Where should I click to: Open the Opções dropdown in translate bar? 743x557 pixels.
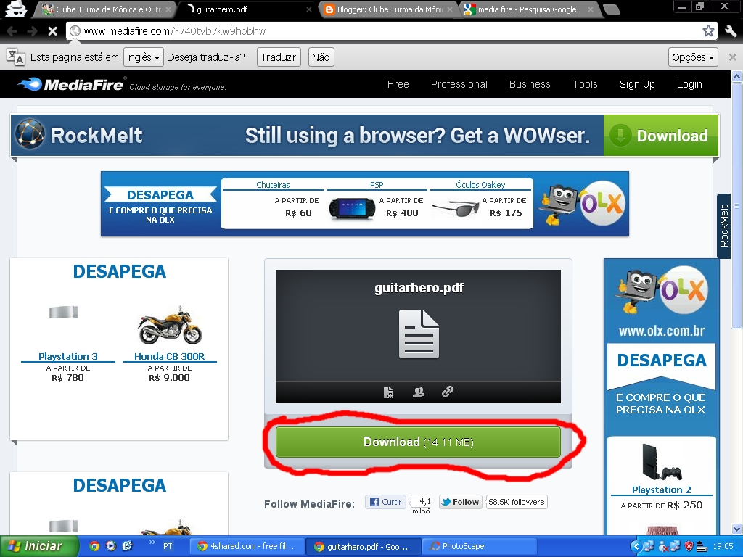point(693,57)
